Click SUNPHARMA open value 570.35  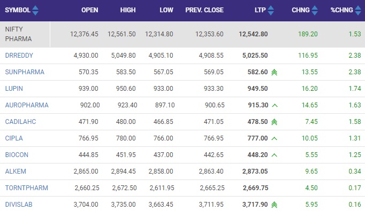click(x=88, y=72)
